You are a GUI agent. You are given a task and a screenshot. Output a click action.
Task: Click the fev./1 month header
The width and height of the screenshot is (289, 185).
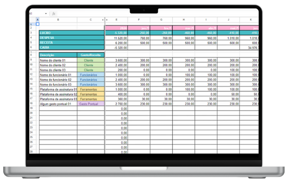click(161, 28)
